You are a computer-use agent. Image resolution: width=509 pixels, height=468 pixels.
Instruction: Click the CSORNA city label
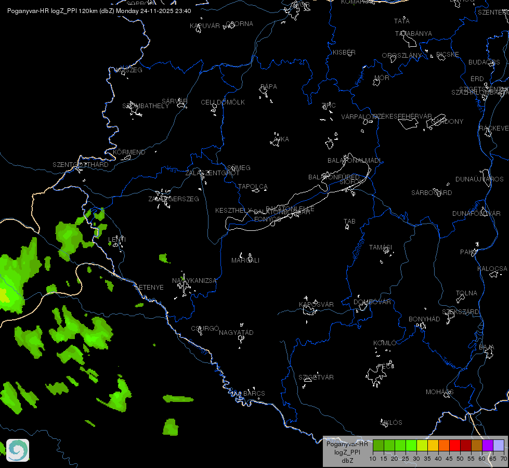point(239,24)
